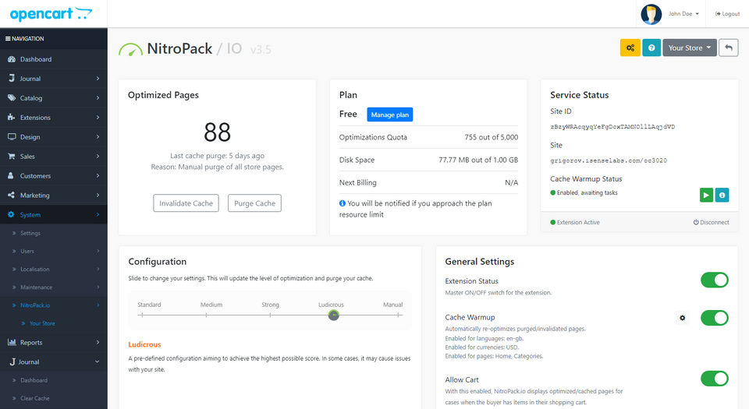Click the NitroPack speedometer logo

click(130, 50)
